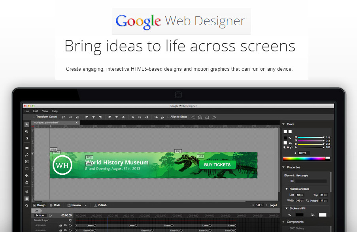357x232 pixels.
Task: Toggle the Align to Stage checkbox
Action: (169, 117)
